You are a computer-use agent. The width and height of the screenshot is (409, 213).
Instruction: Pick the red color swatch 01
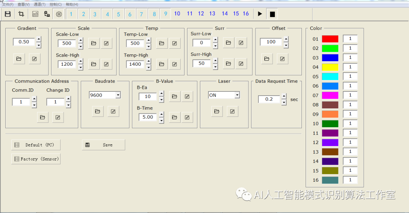(x=330, y=39)
